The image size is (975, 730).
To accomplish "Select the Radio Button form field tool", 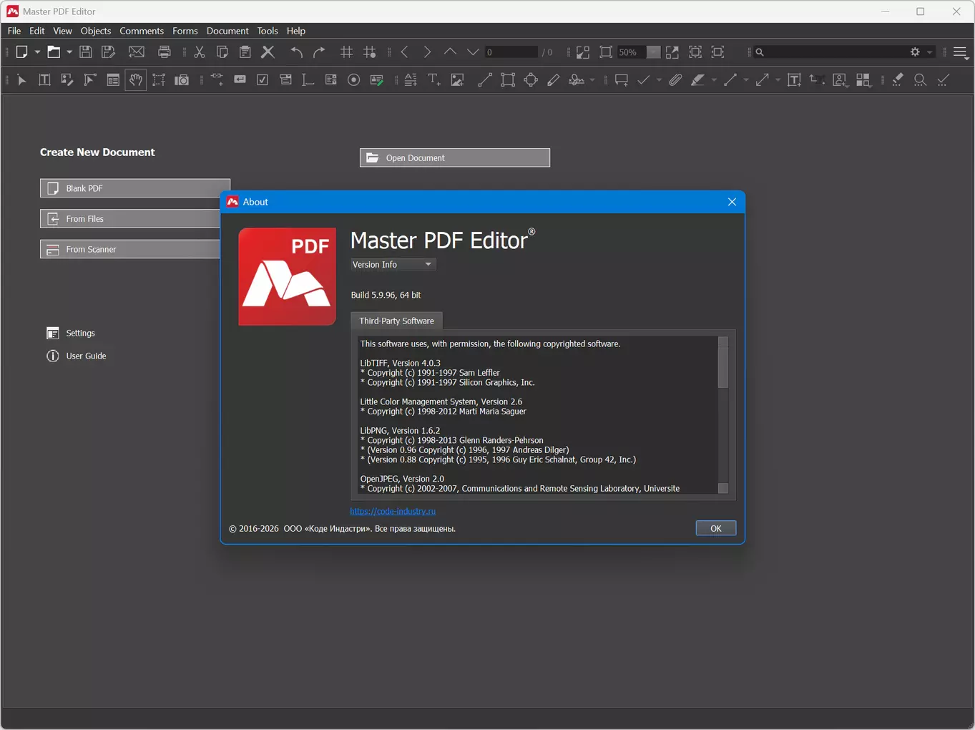I will pyautogui.click(x=353, y=80).
